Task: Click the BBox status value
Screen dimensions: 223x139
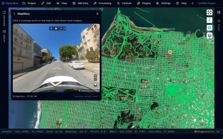Action: coord(142,131)
